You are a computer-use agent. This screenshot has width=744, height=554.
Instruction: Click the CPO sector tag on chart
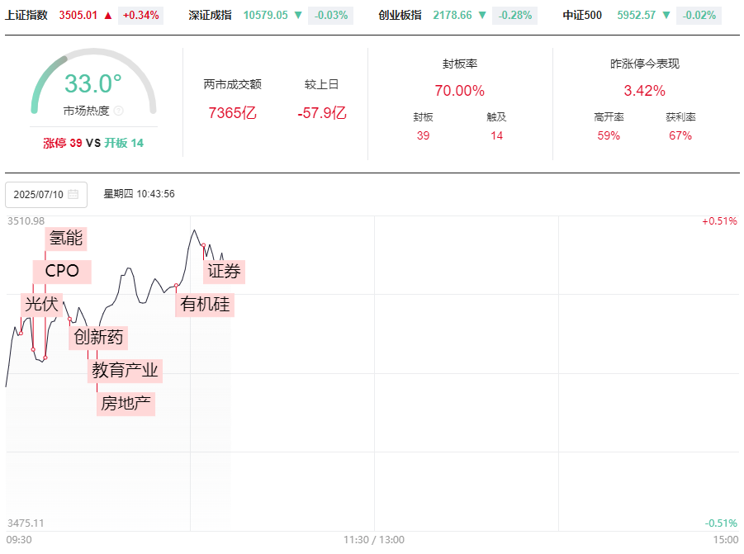[x=62, y=271]
